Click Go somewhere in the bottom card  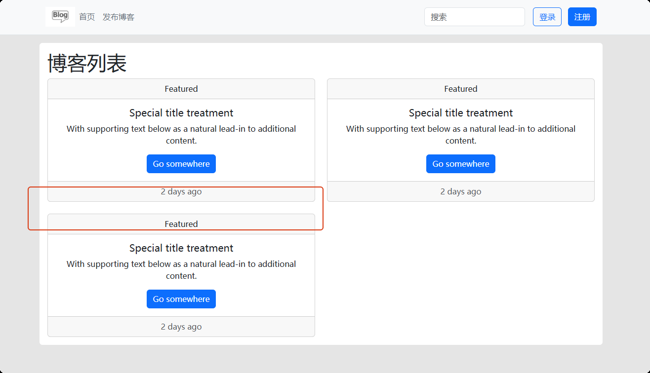181,299
